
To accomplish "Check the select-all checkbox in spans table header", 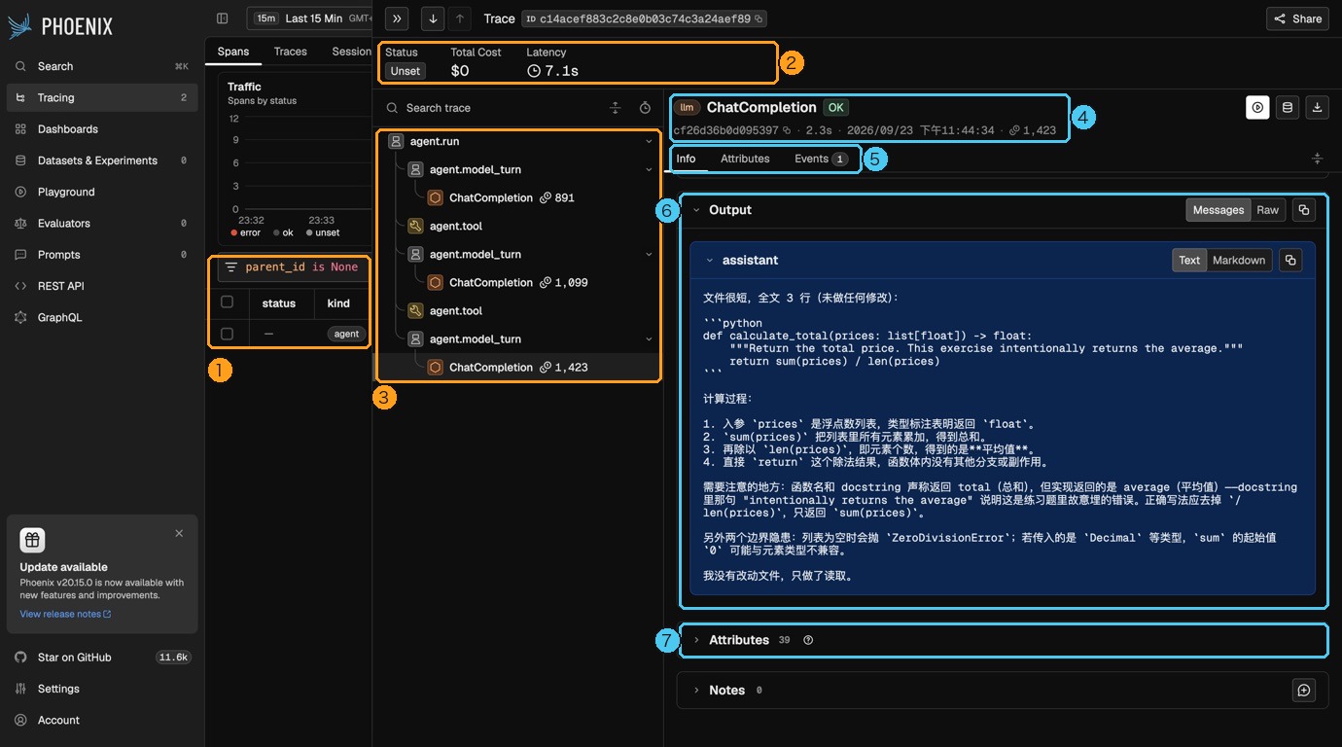I will click(x=227, y=302).
